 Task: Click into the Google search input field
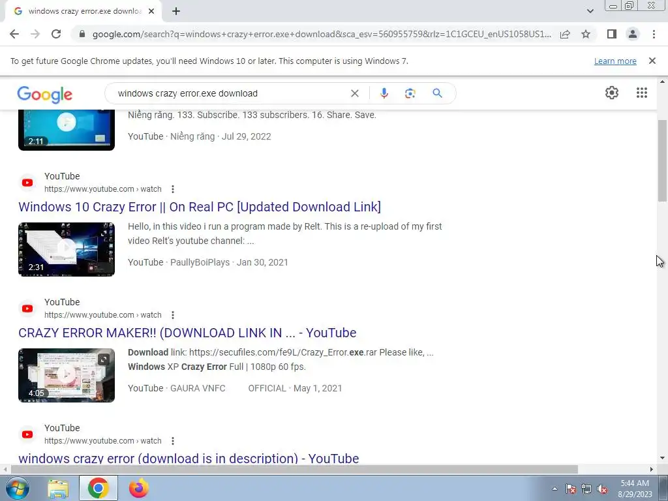[x=230, y=93]
